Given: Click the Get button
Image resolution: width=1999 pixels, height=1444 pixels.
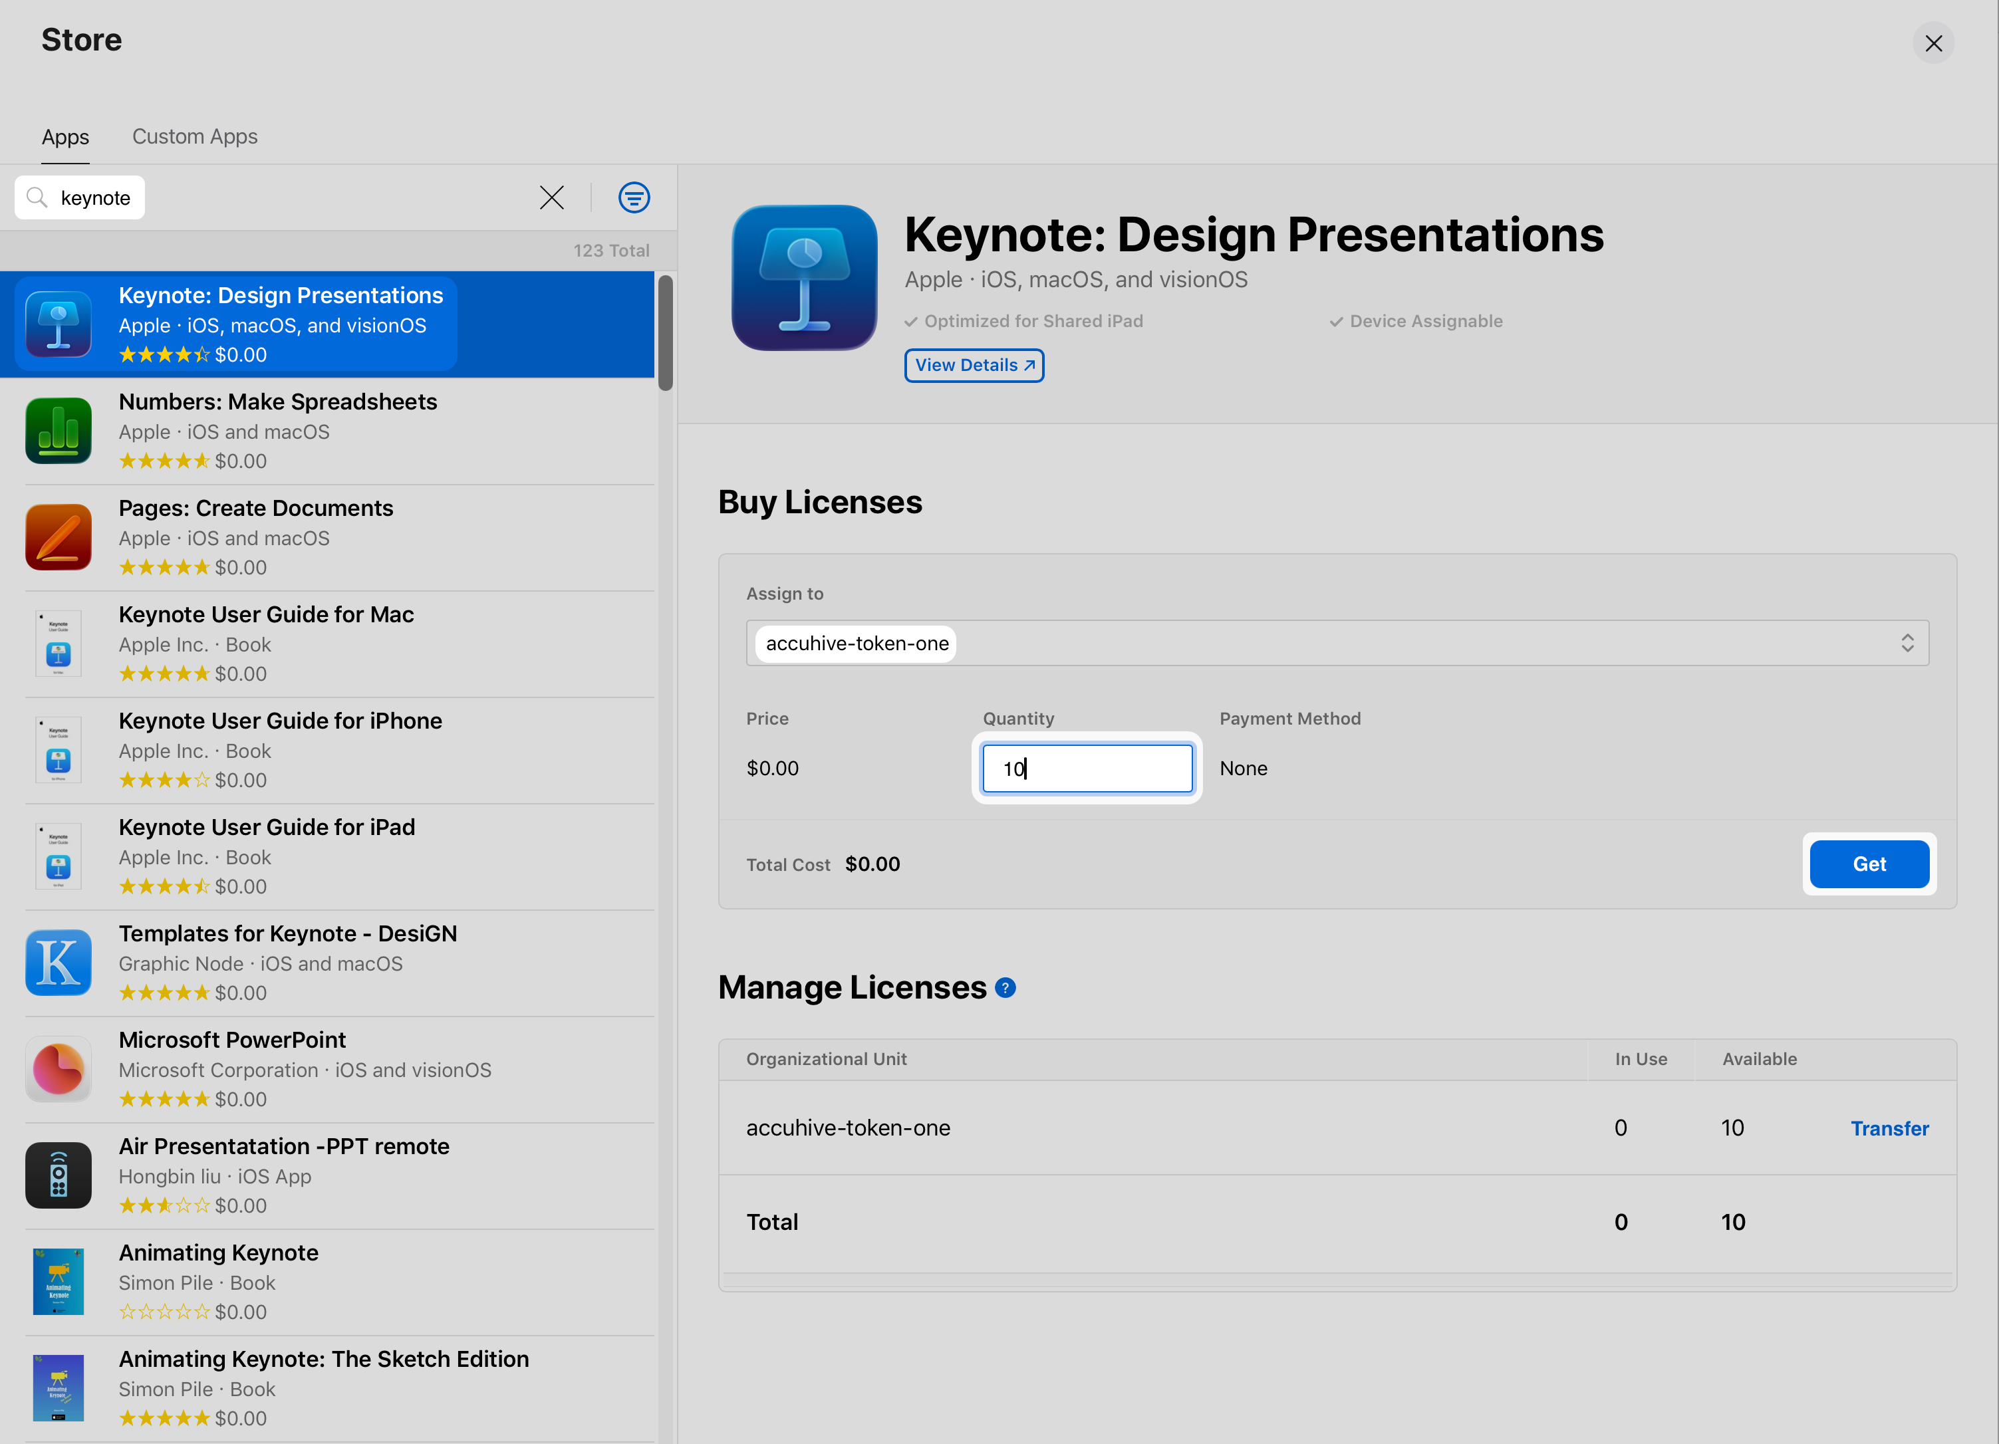Looking at the screenshot, I should (1869, 864).
